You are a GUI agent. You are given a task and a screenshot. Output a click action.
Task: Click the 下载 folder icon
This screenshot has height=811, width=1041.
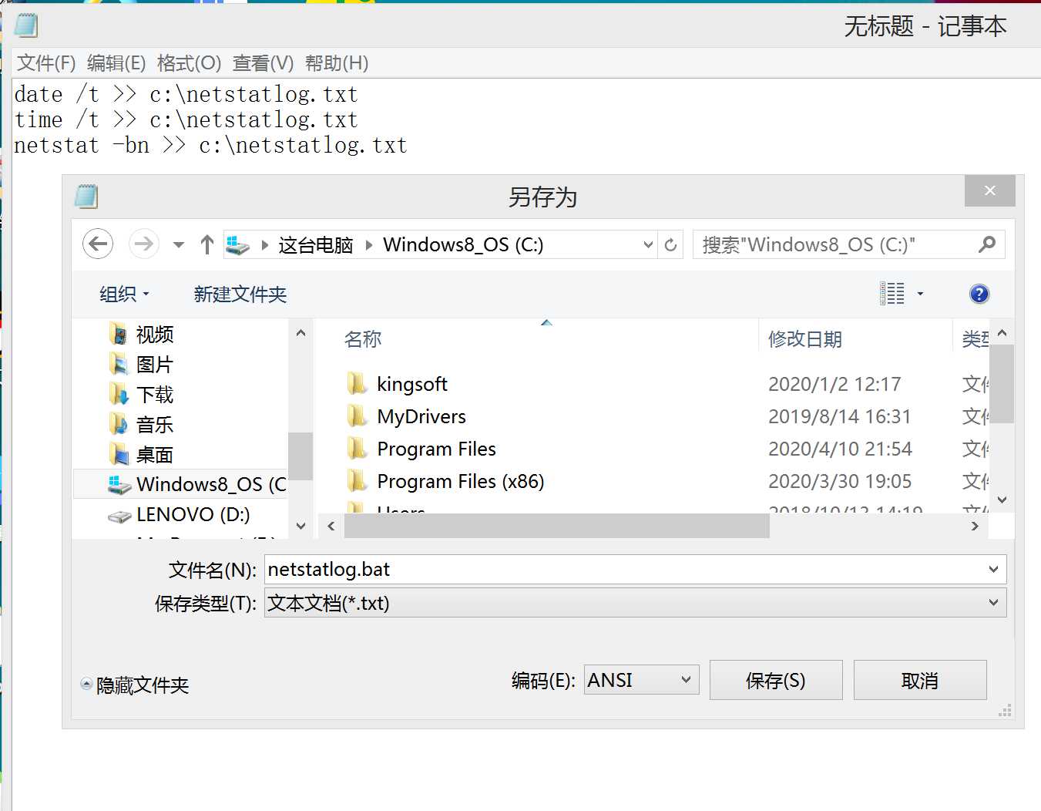[119, 395]
